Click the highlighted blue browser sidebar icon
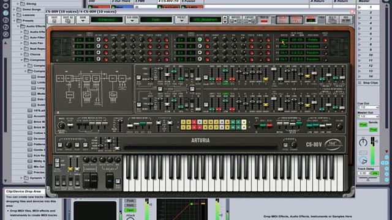The width and height of the screenshot is (392, 220). 6,13
